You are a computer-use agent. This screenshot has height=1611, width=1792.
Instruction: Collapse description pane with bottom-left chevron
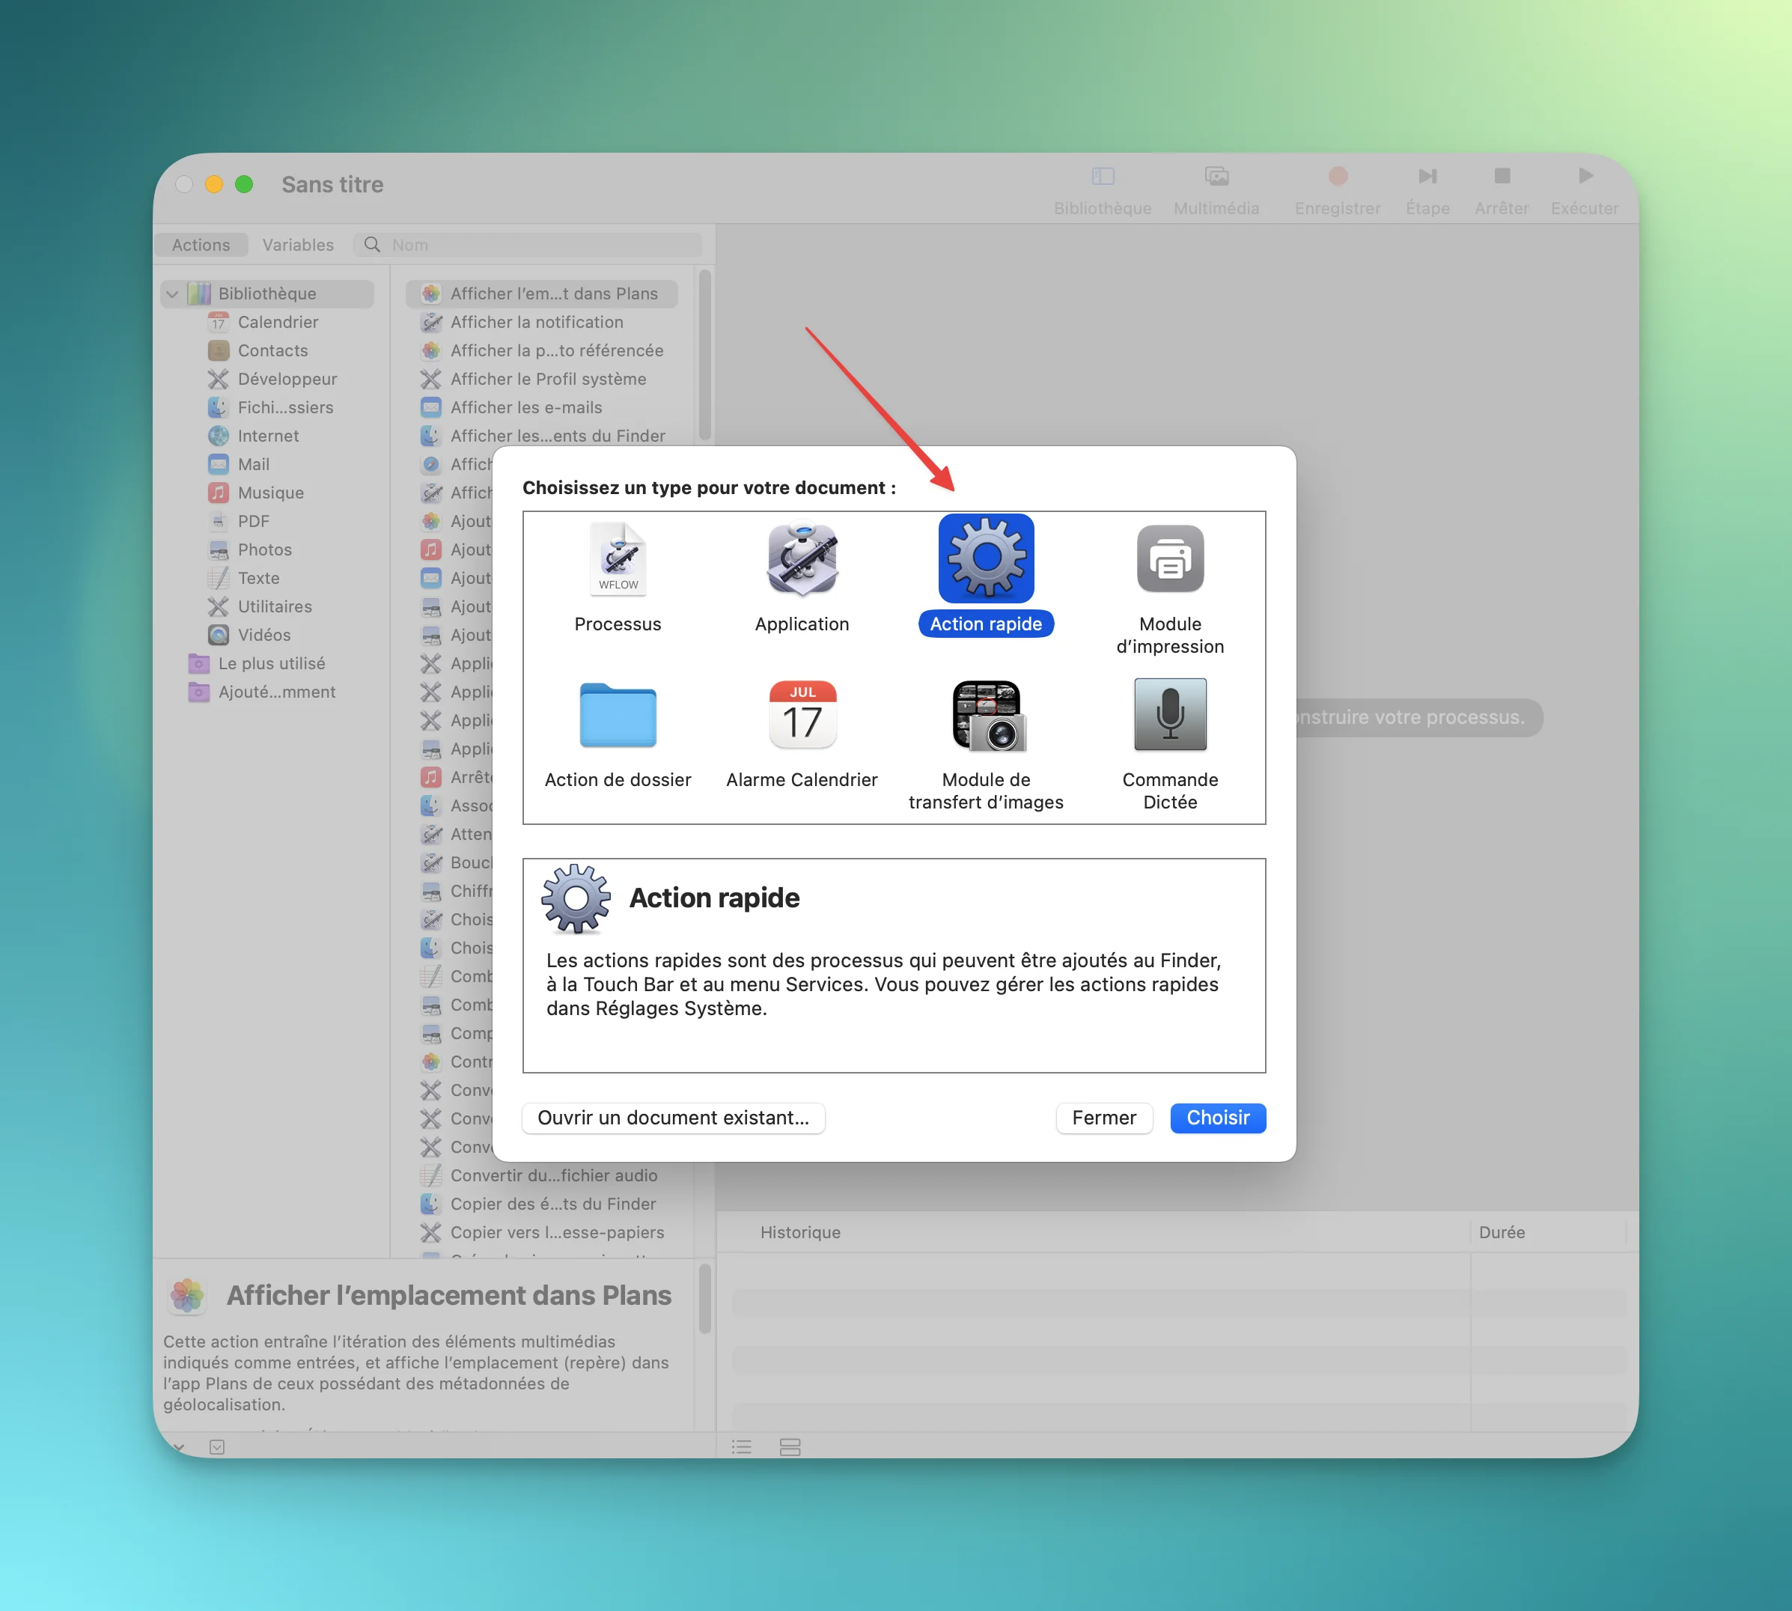[x=179, y=1446]
